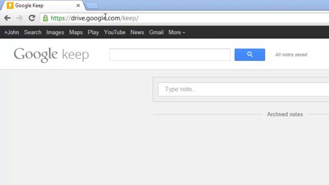Click the 'Type note...' field
Screen dimensions: 329x185
coord(243,89)
